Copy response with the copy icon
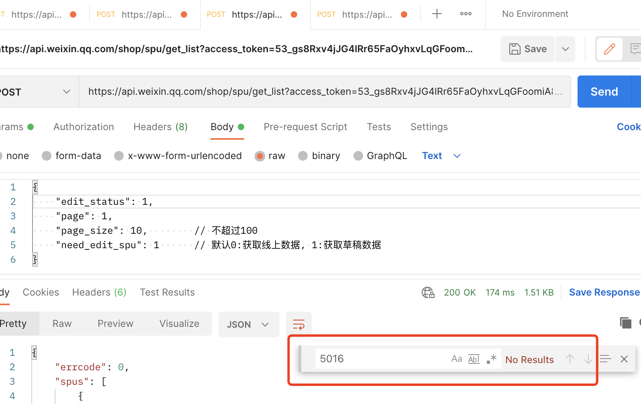This screenshot has height=404, width=641. [x=626, y=323]
